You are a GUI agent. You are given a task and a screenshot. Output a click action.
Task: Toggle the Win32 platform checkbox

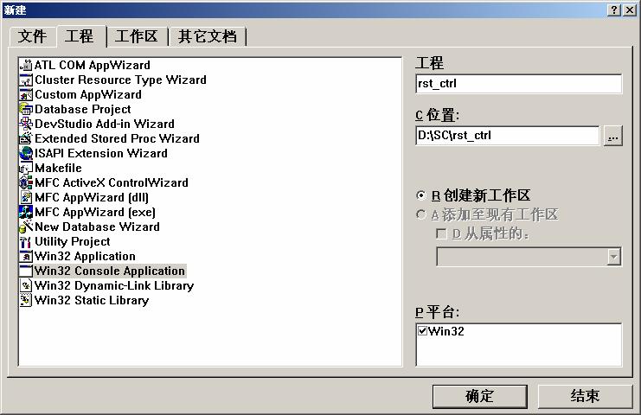coord(422,330)
